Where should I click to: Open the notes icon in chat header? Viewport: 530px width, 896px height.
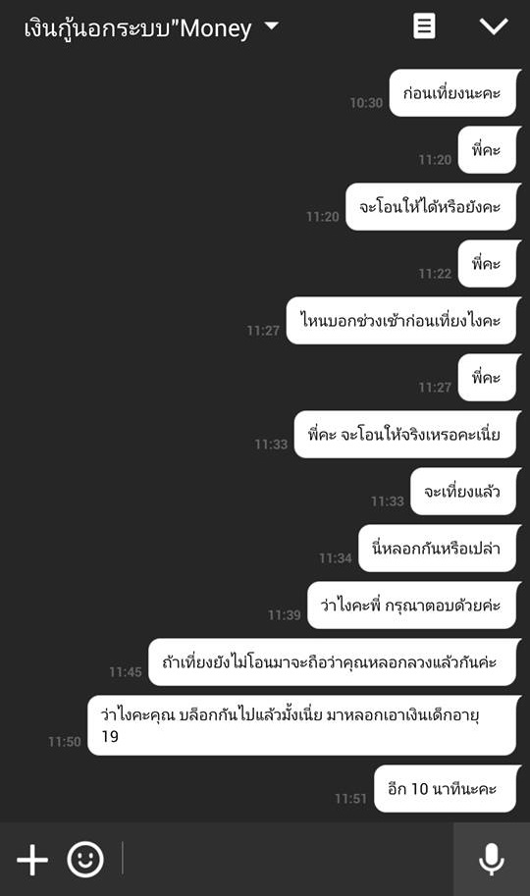(x=424, y=26)
